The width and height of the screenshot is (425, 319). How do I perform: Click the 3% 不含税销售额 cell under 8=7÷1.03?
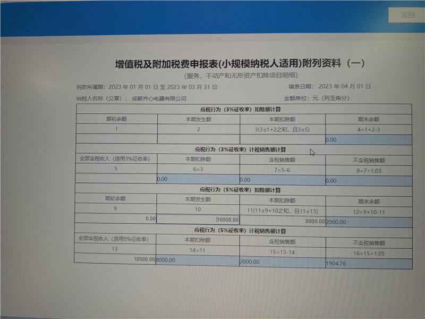click(368, 181)
